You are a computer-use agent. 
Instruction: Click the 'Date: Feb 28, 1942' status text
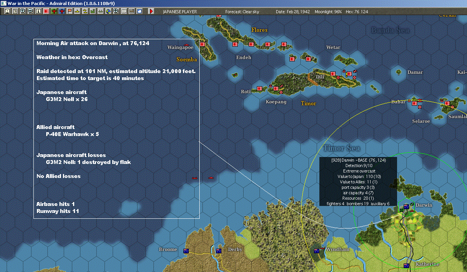click(x=293, y=12)
